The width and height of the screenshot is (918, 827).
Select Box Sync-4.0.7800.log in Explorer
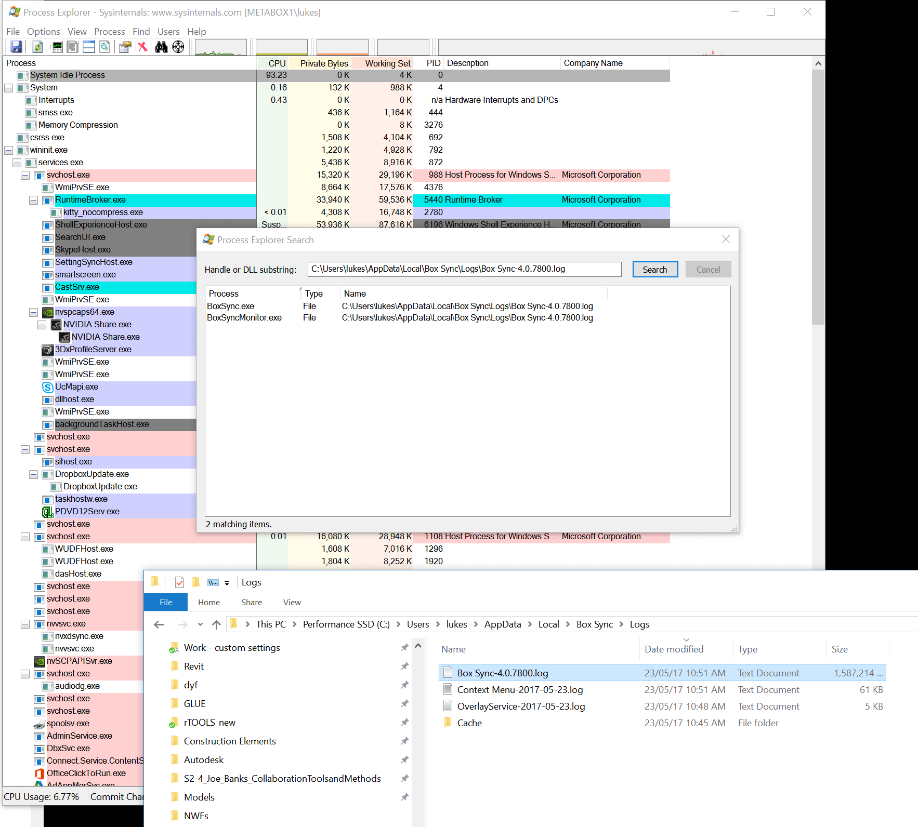coord(502,672)
